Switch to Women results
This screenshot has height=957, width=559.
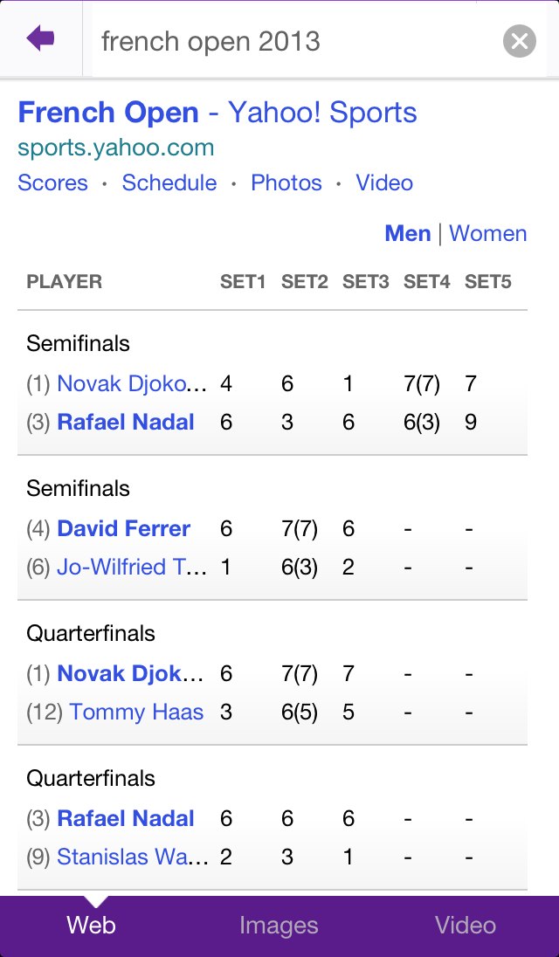click(x=488, y=233)
